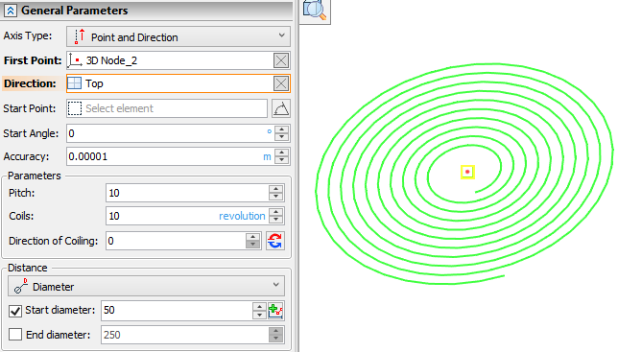Viewport: 618px width, 352px height.
Task: Click the Pitch input field
Action: tap(188, 193)
